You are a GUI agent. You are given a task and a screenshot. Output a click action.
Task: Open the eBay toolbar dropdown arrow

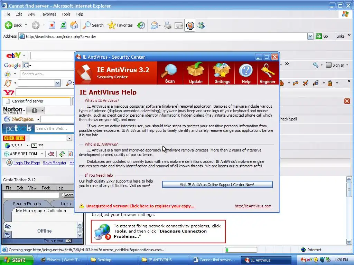point(24,56)
